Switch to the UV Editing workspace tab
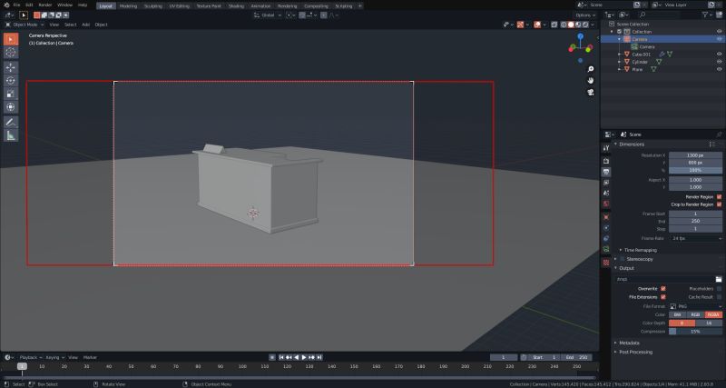Image resolution: width=726 pixels, height=388 pixels. click(179, 6)
